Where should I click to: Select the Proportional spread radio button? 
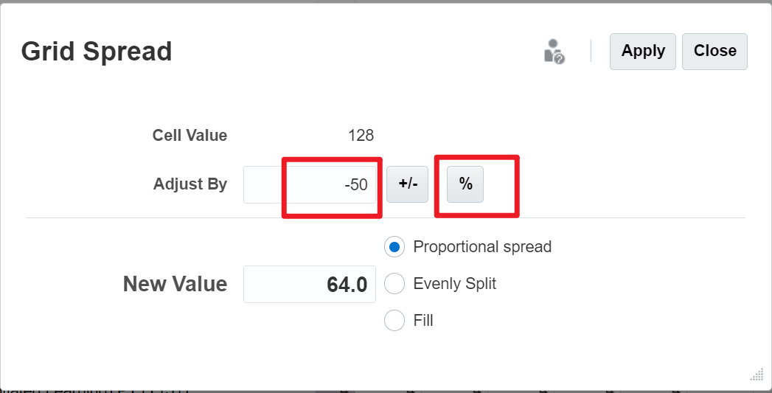[395, 247]
